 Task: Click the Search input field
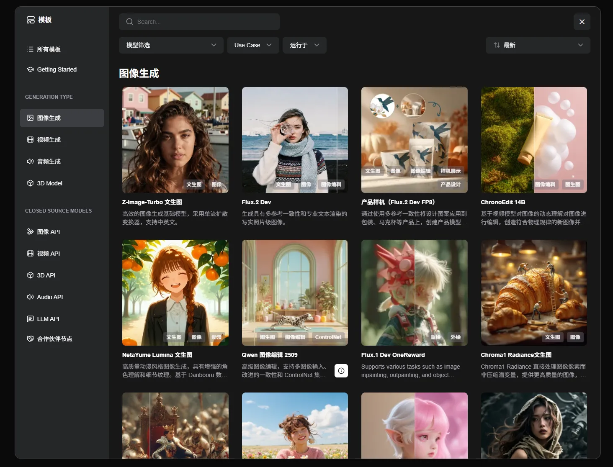pos(199,22)
